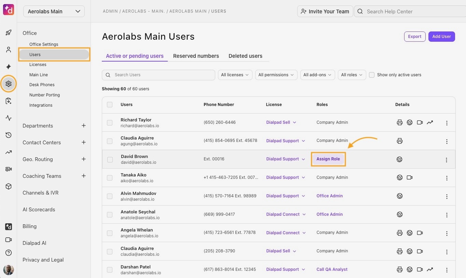Open the cube box icon in sidebar
Screen dimensions: 466x278
tap(9, 186)
